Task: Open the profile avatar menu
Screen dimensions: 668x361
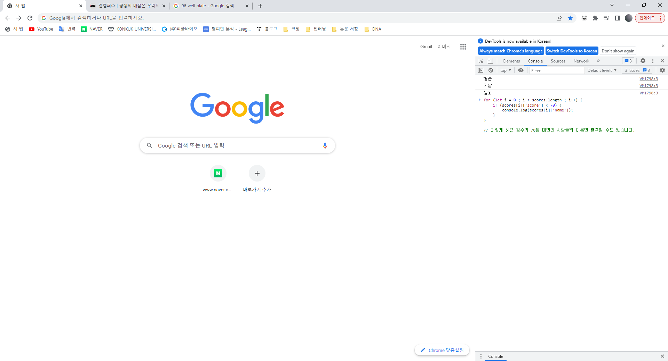Action: click(x=629, y=18)
